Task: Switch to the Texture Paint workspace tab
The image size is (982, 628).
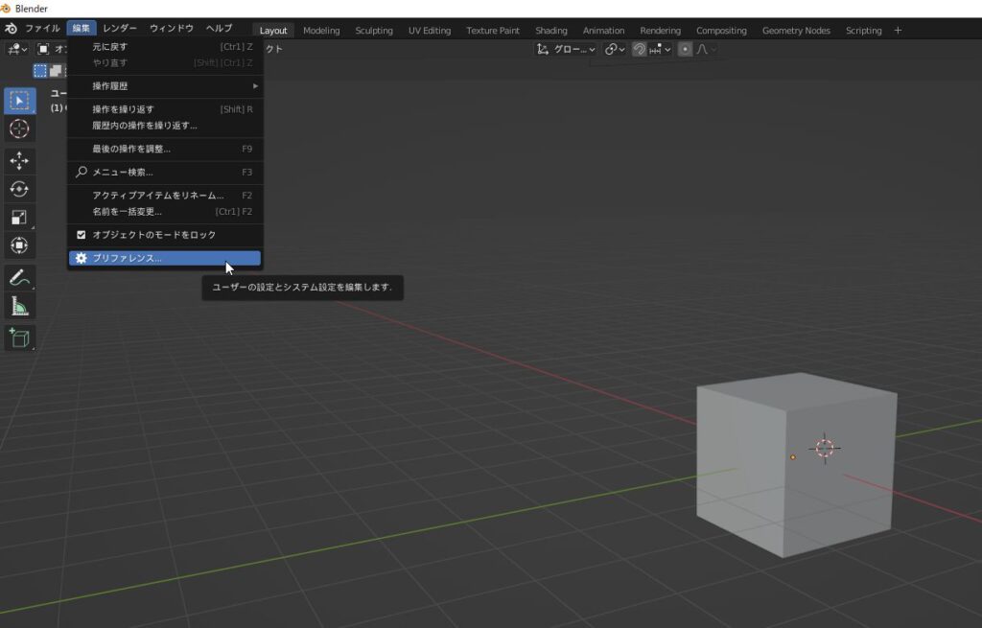Action: click(x=493, y=30)
